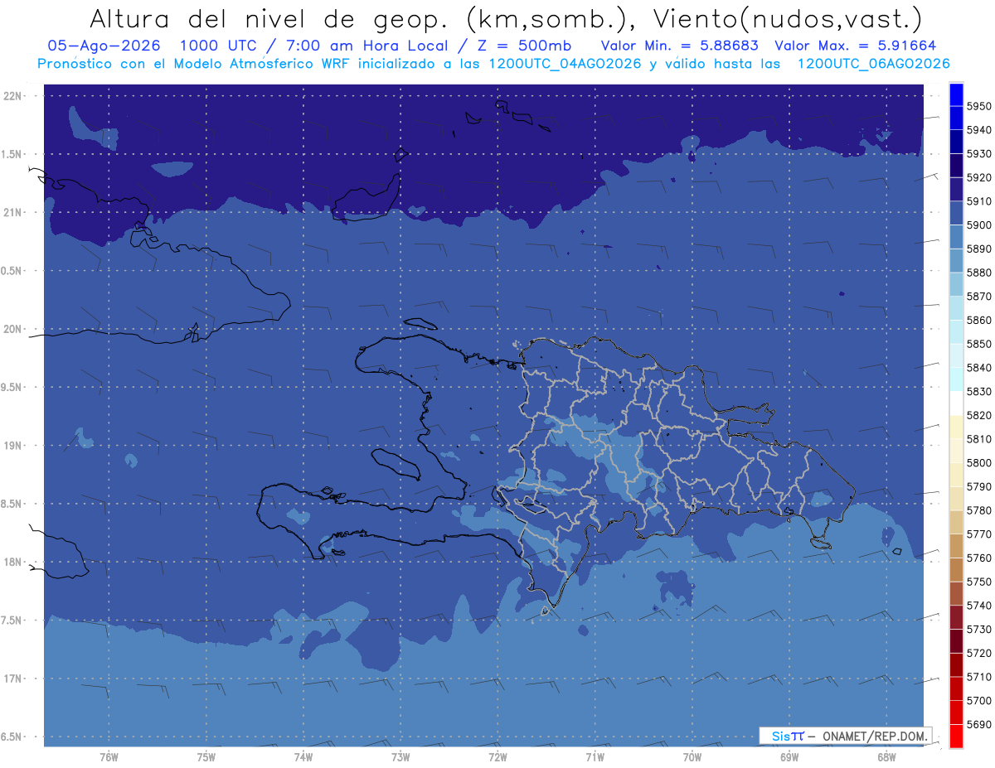Click the '19N' latitude label
Screen dimensions: 995x768
click(x=14, y=446)
